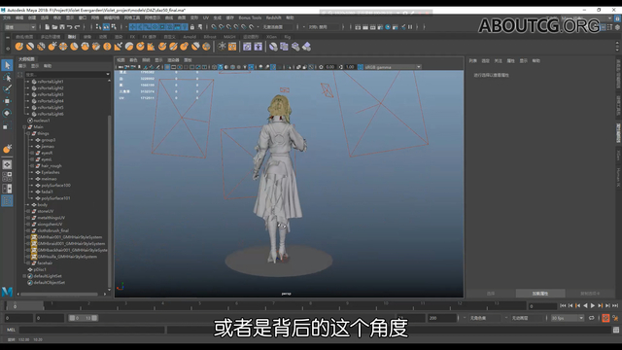Expand the stoneUV node in Outliner
The height and width of the screenshot is (350, 622).
pyautogui.click(x=28, y=211)
